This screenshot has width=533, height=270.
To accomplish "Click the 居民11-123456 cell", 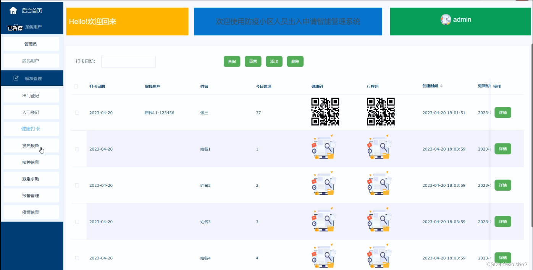I will click(159, 113).
